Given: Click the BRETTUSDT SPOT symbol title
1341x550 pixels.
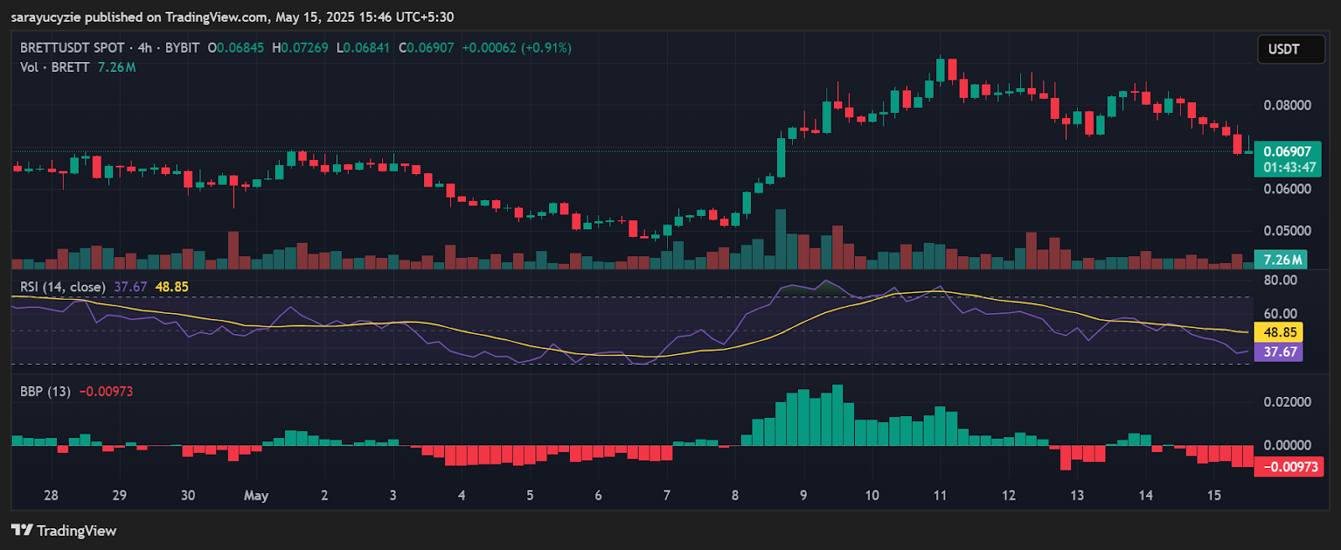Looking at the screenshot, I should coord(72,48).
